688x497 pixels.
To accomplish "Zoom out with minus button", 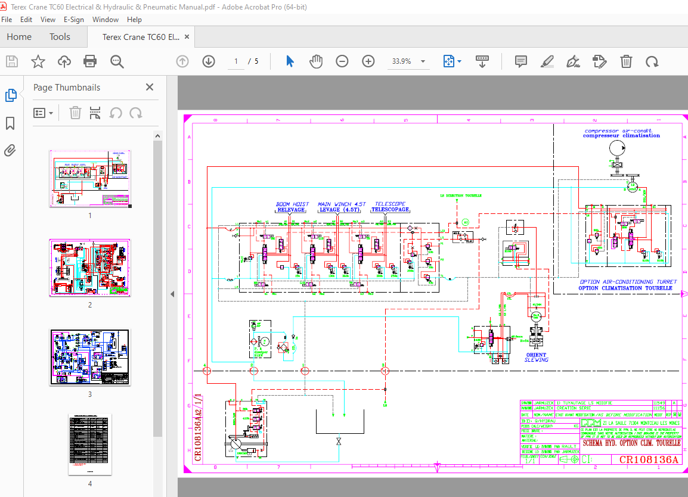I will 342,61.
